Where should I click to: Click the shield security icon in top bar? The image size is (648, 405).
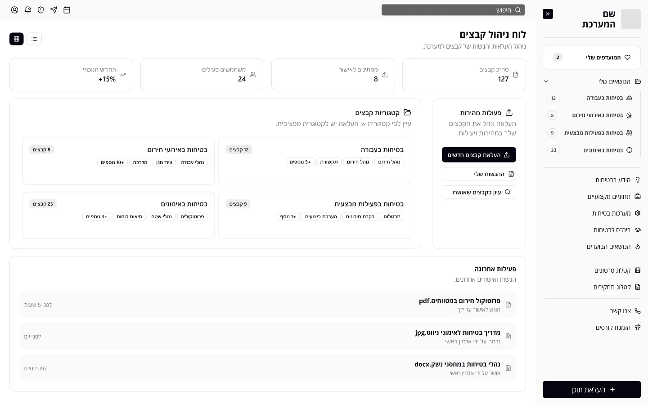(x=41, y=10)
